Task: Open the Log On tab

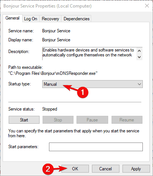Action: 31,19
